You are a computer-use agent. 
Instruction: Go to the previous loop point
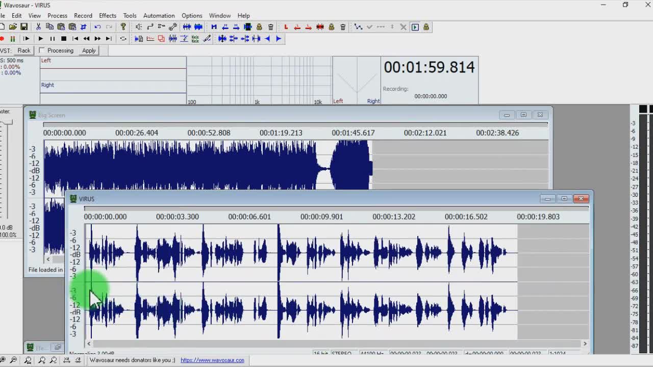click(x=297, y=27)
